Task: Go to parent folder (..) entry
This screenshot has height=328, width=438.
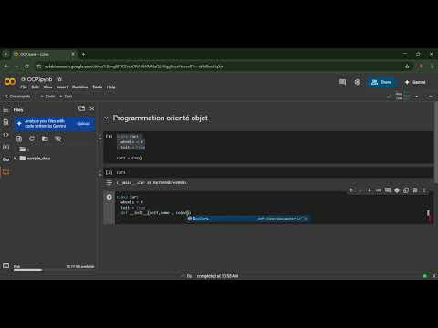Action: coord(25,149)
